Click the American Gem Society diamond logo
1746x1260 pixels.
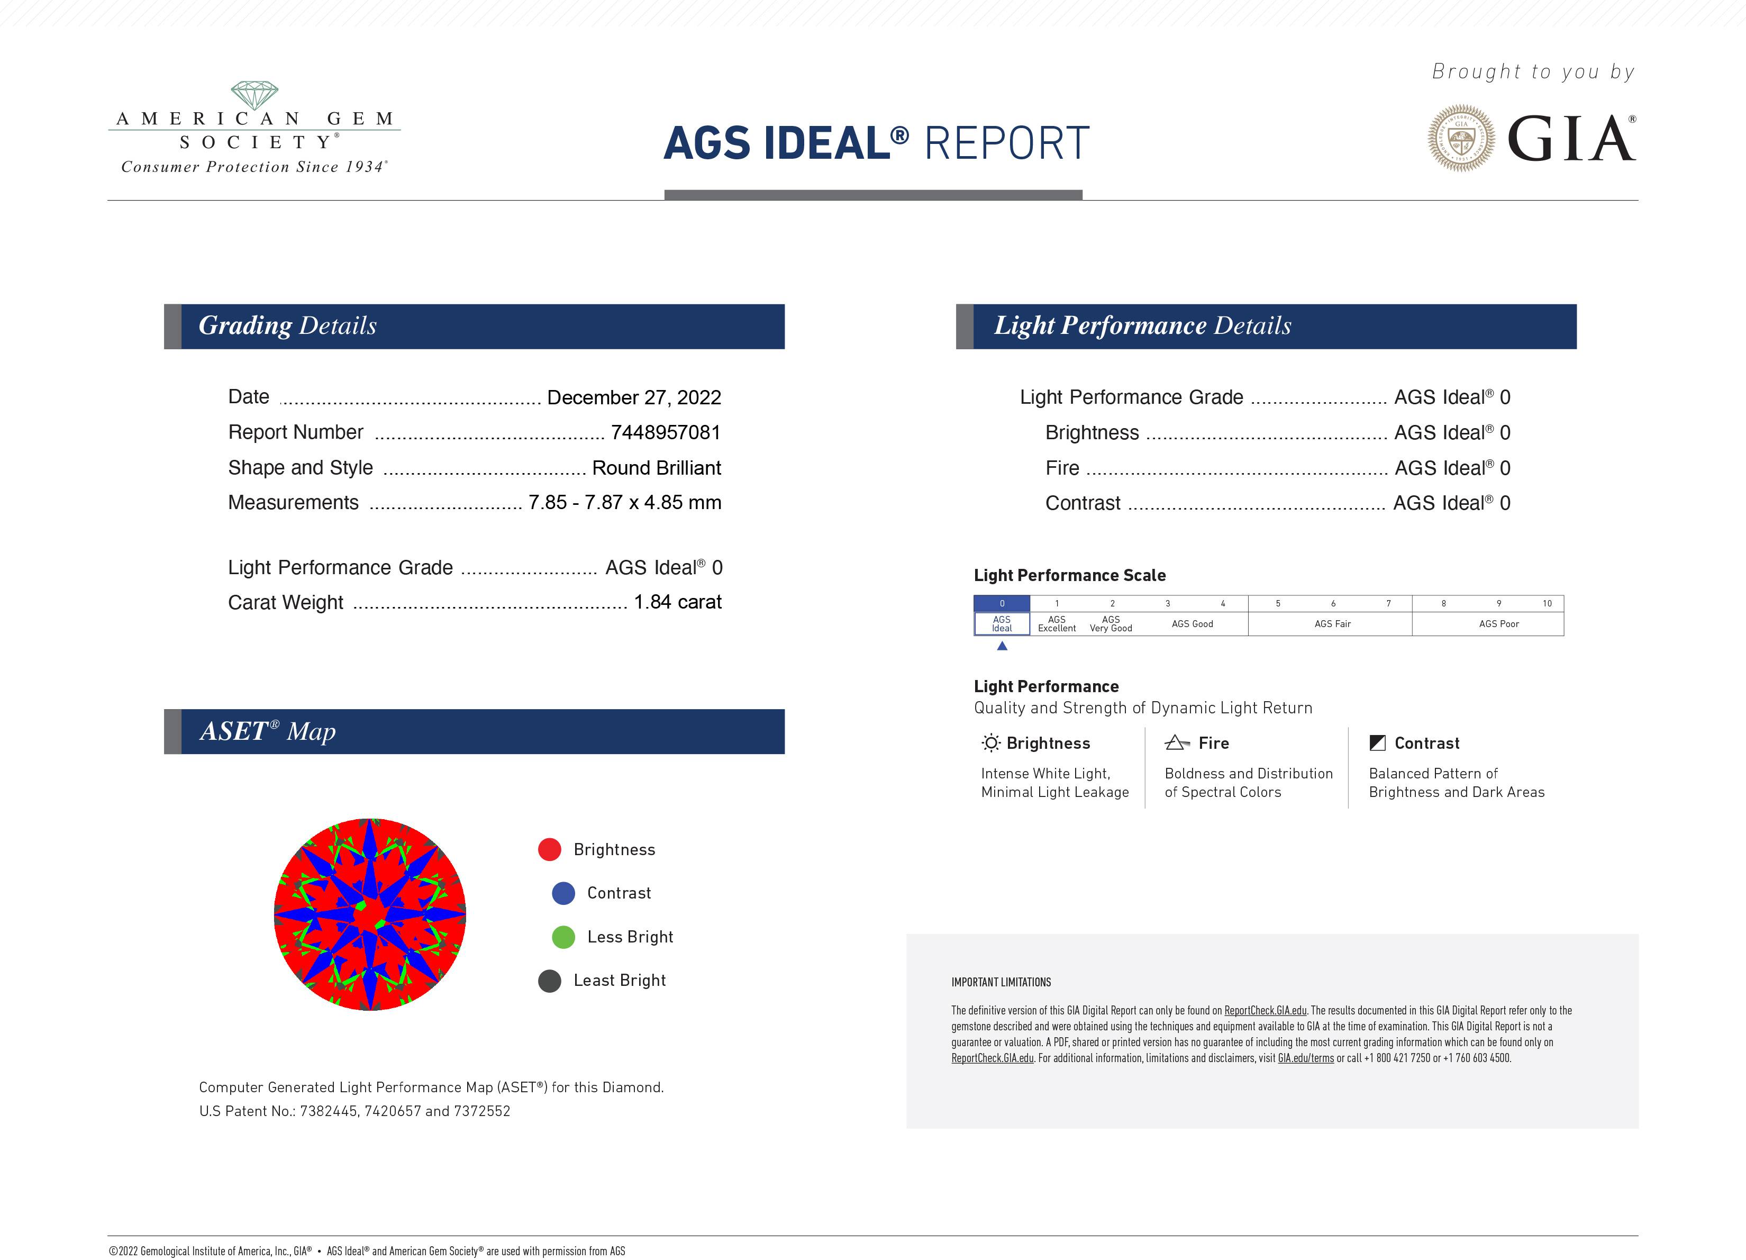coord(255,95)
